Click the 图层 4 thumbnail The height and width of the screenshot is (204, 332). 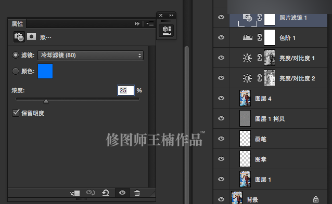click(245, 98)
